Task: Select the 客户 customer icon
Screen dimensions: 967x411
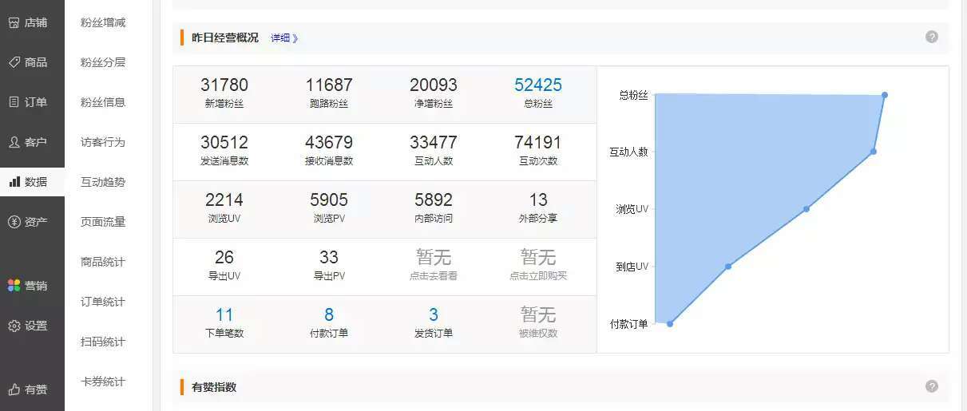Action: [x=14, y=142]
